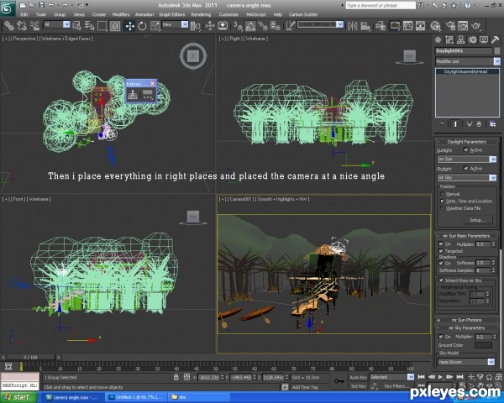Click Configure Modifier Sets icon below stack
The width and height of the screenshot is (504, 403).
click(492, 124)
